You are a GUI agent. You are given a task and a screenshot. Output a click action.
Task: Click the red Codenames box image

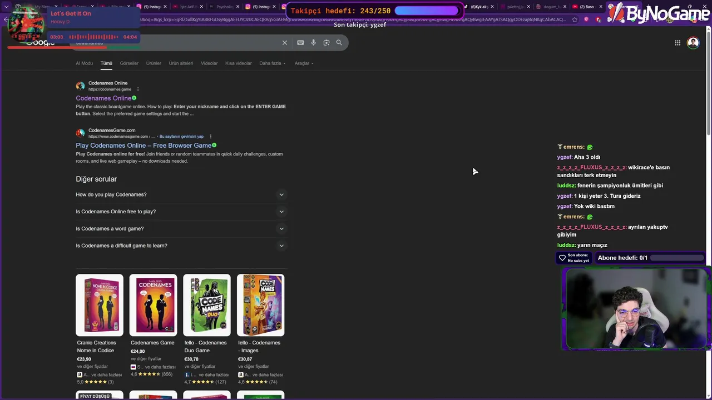(154, 305)
